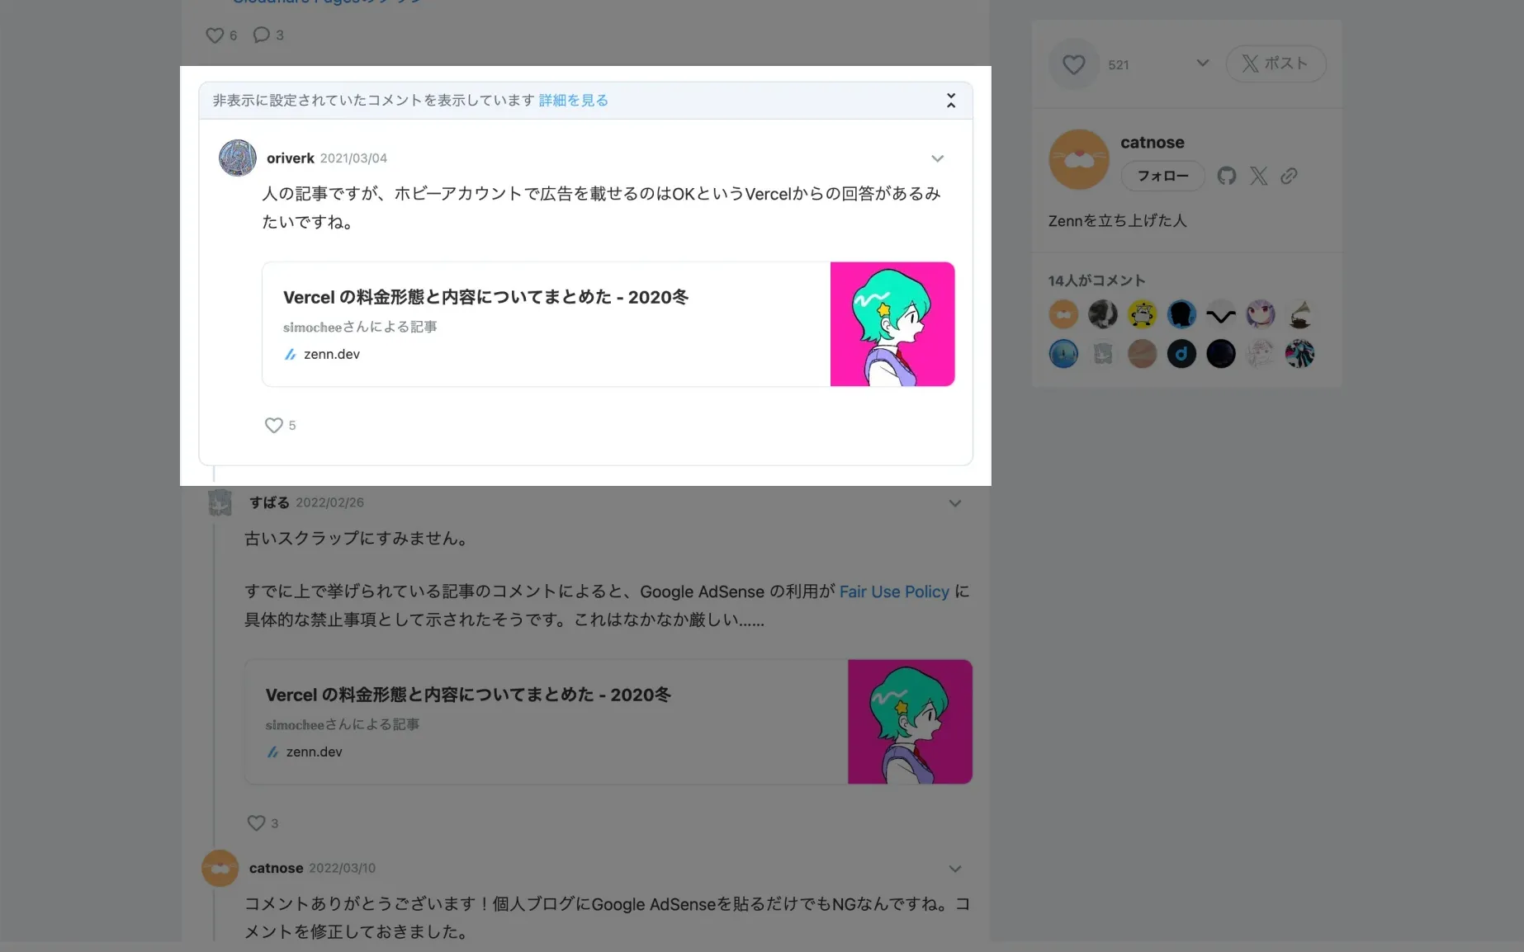
Task: Open the chevron next to the 521 likes
Action: pyautogui.click(x=1203, y=64)
